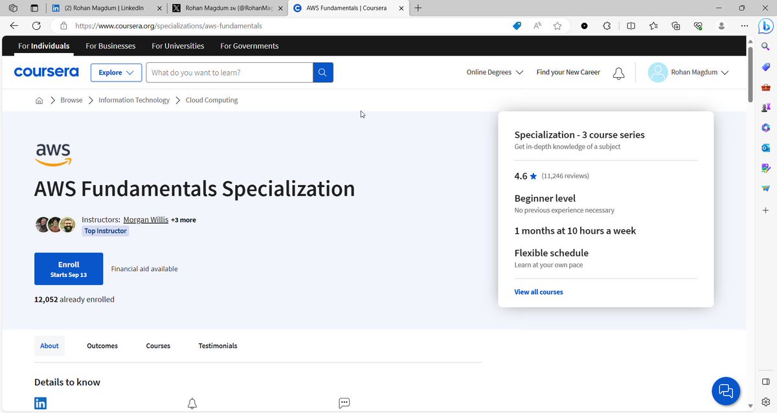Click the search box field

click(x=230, y=73)
